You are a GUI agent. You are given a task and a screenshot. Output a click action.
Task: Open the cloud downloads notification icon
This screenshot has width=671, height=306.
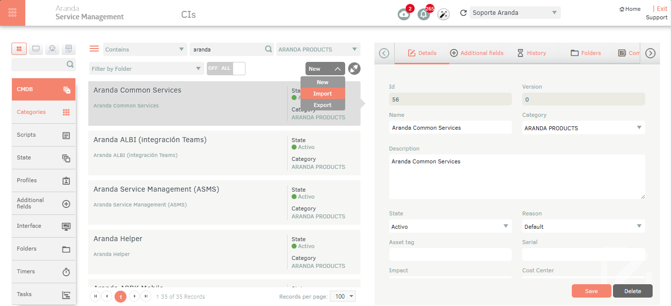click(x=404, y=14)
